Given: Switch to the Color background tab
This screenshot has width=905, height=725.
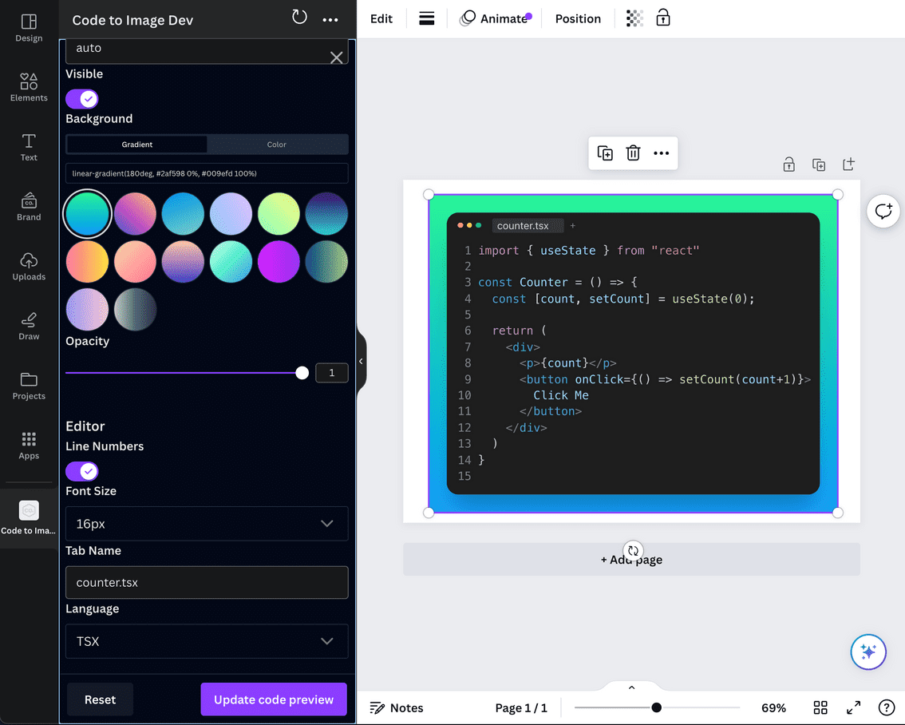Looking at the screenshot, I should pyautogui.click(x=276, y=145).
